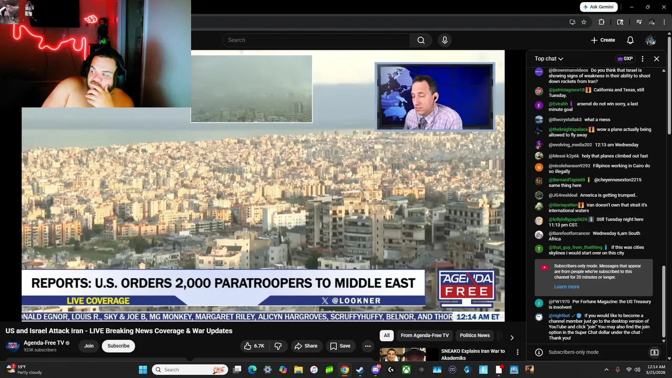Expand the Top chat dropdown
This screenshot has width=672, height=378.
click(549, 59)
